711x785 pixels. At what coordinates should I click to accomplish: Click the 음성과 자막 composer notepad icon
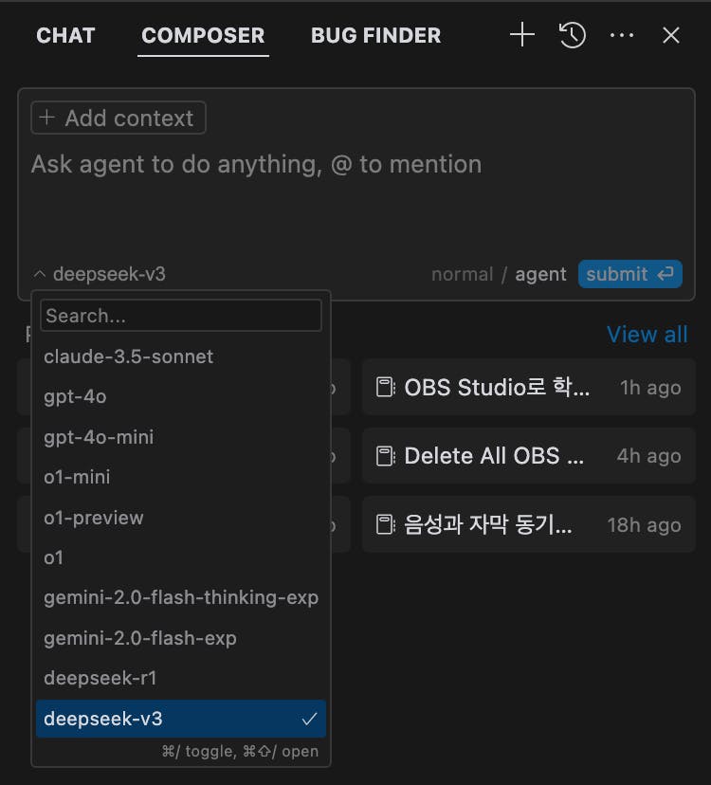coord(385,524)
